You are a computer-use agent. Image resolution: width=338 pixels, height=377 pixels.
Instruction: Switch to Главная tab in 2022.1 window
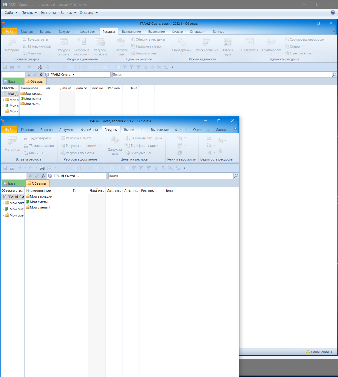pyautogui.click(x=27, y=32)
